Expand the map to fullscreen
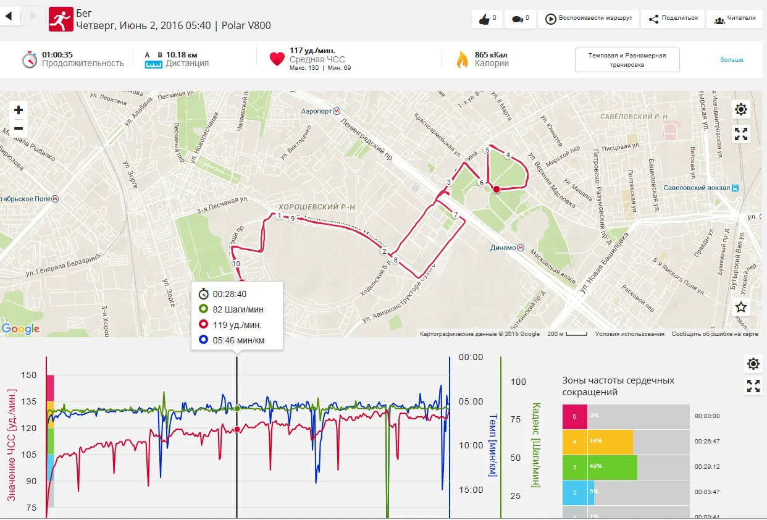This screenshot has width=767, height=520. click(x=741, y=134)
